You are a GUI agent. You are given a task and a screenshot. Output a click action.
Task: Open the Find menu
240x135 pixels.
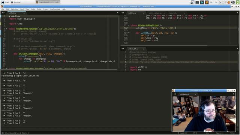22,9
